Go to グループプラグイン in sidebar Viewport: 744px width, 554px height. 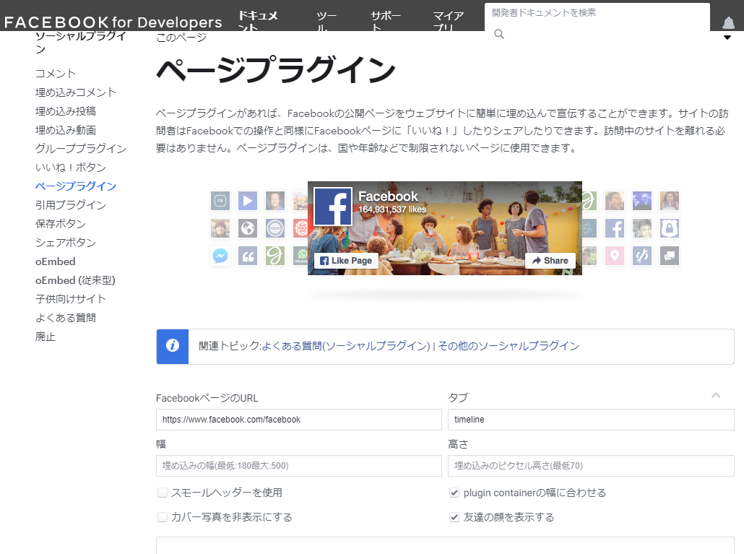coord(81,149)
